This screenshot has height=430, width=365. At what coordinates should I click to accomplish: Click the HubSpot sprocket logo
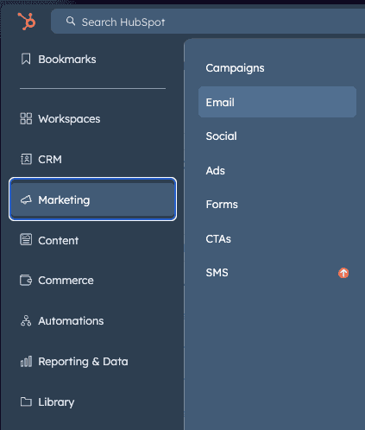coord(27,22)
